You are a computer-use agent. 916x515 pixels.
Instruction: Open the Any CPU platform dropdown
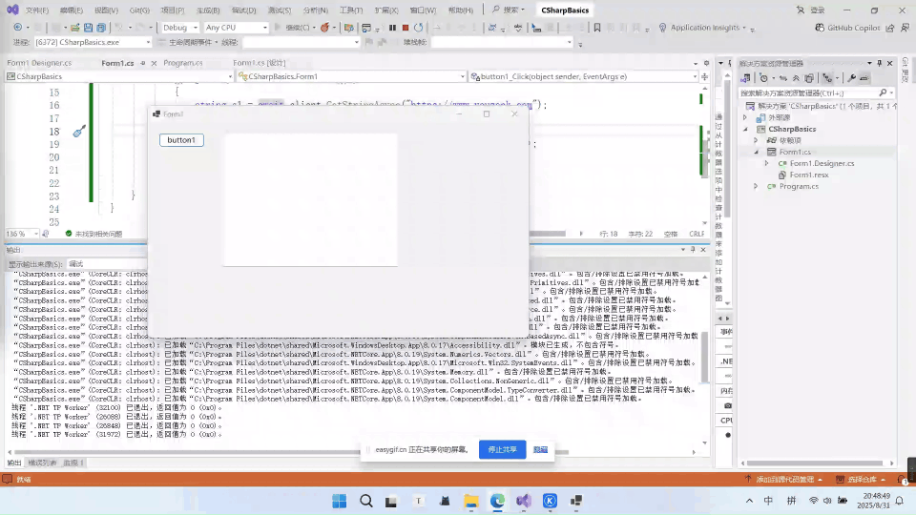tap(236, 28)
